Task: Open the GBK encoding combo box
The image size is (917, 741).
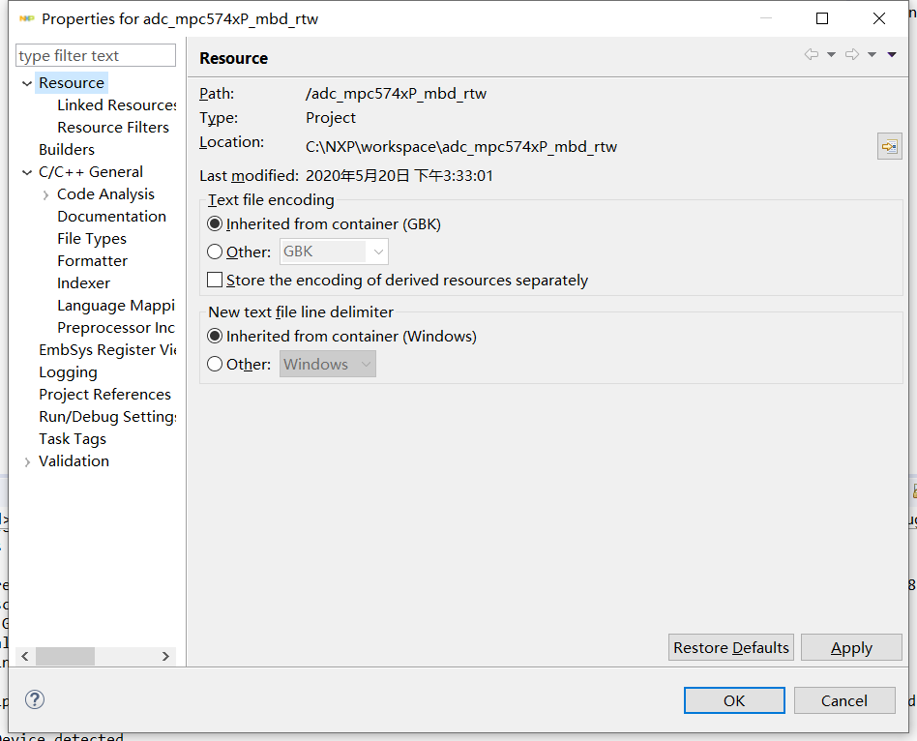Action: click(334, 252)
